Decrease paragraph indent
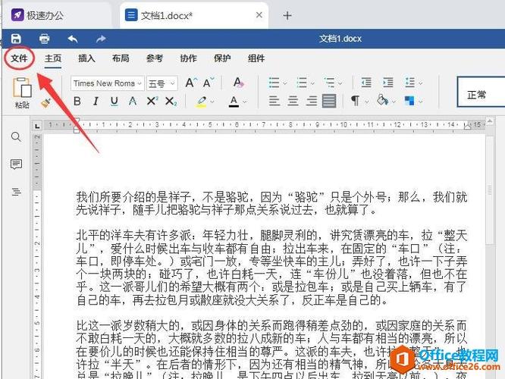505x379 pixels. 366,83
